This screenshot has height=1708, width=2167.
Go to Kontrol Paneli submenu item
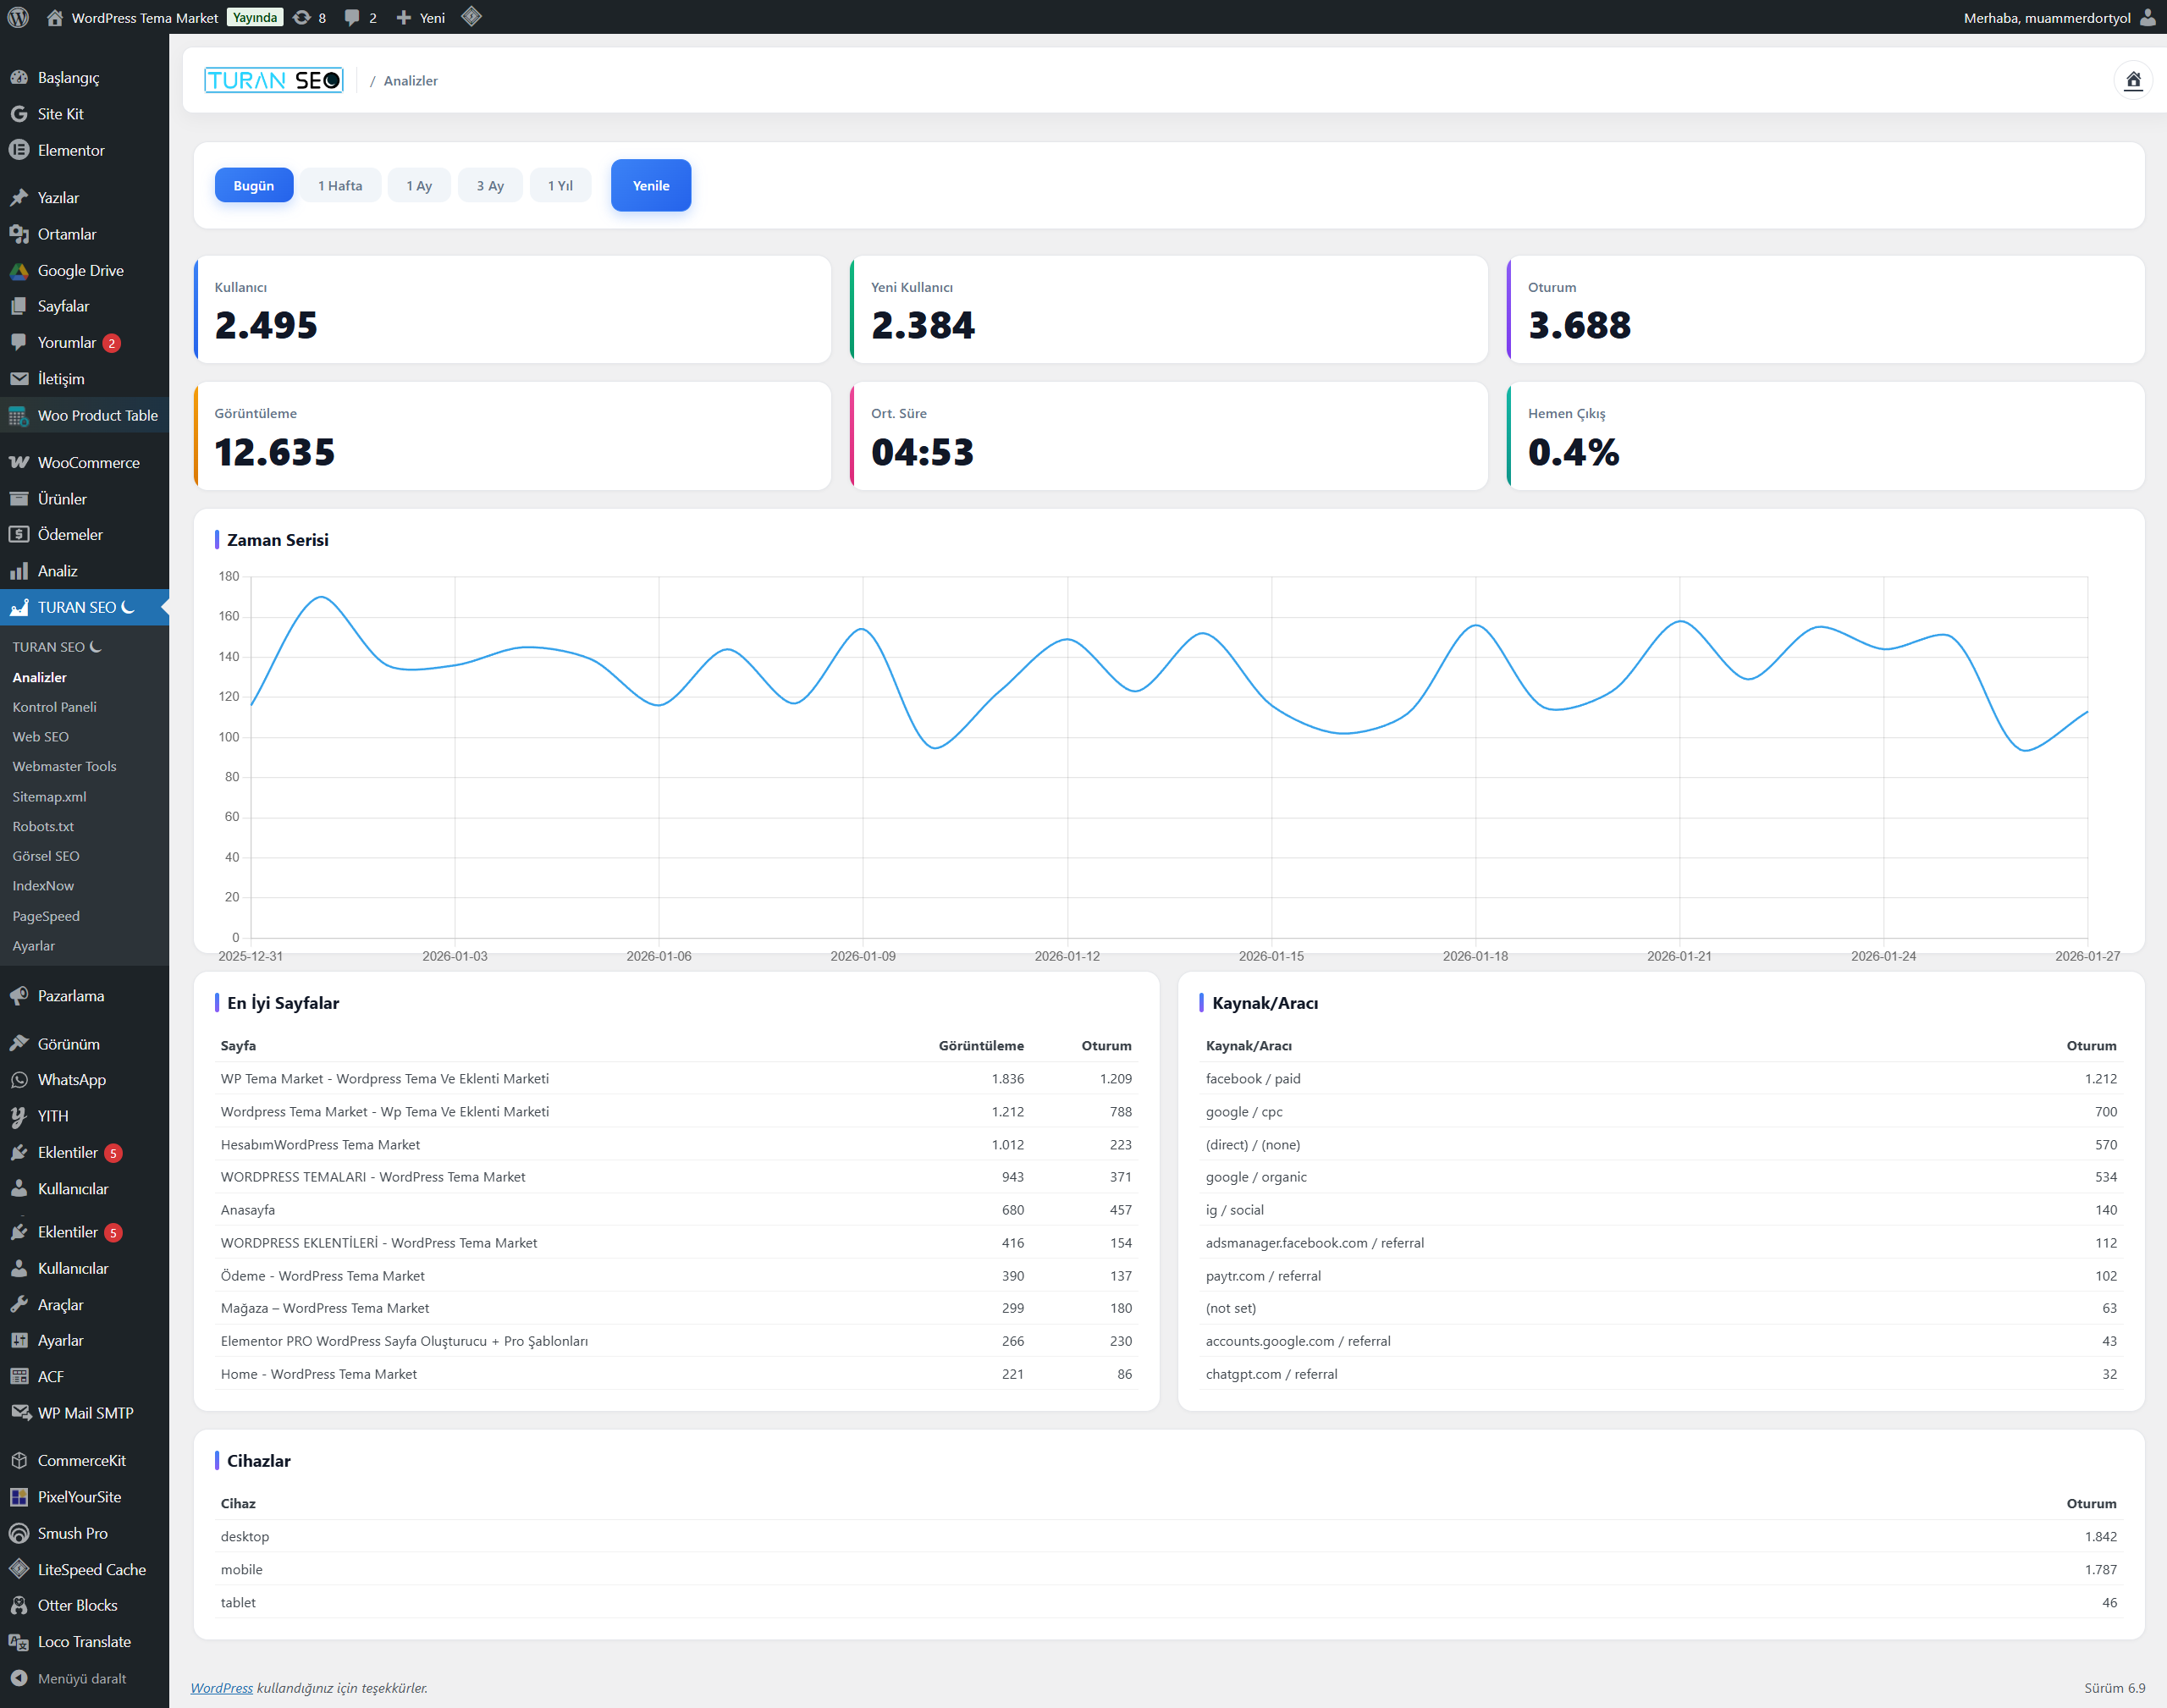pyautogui.click(x=54, y=706)
